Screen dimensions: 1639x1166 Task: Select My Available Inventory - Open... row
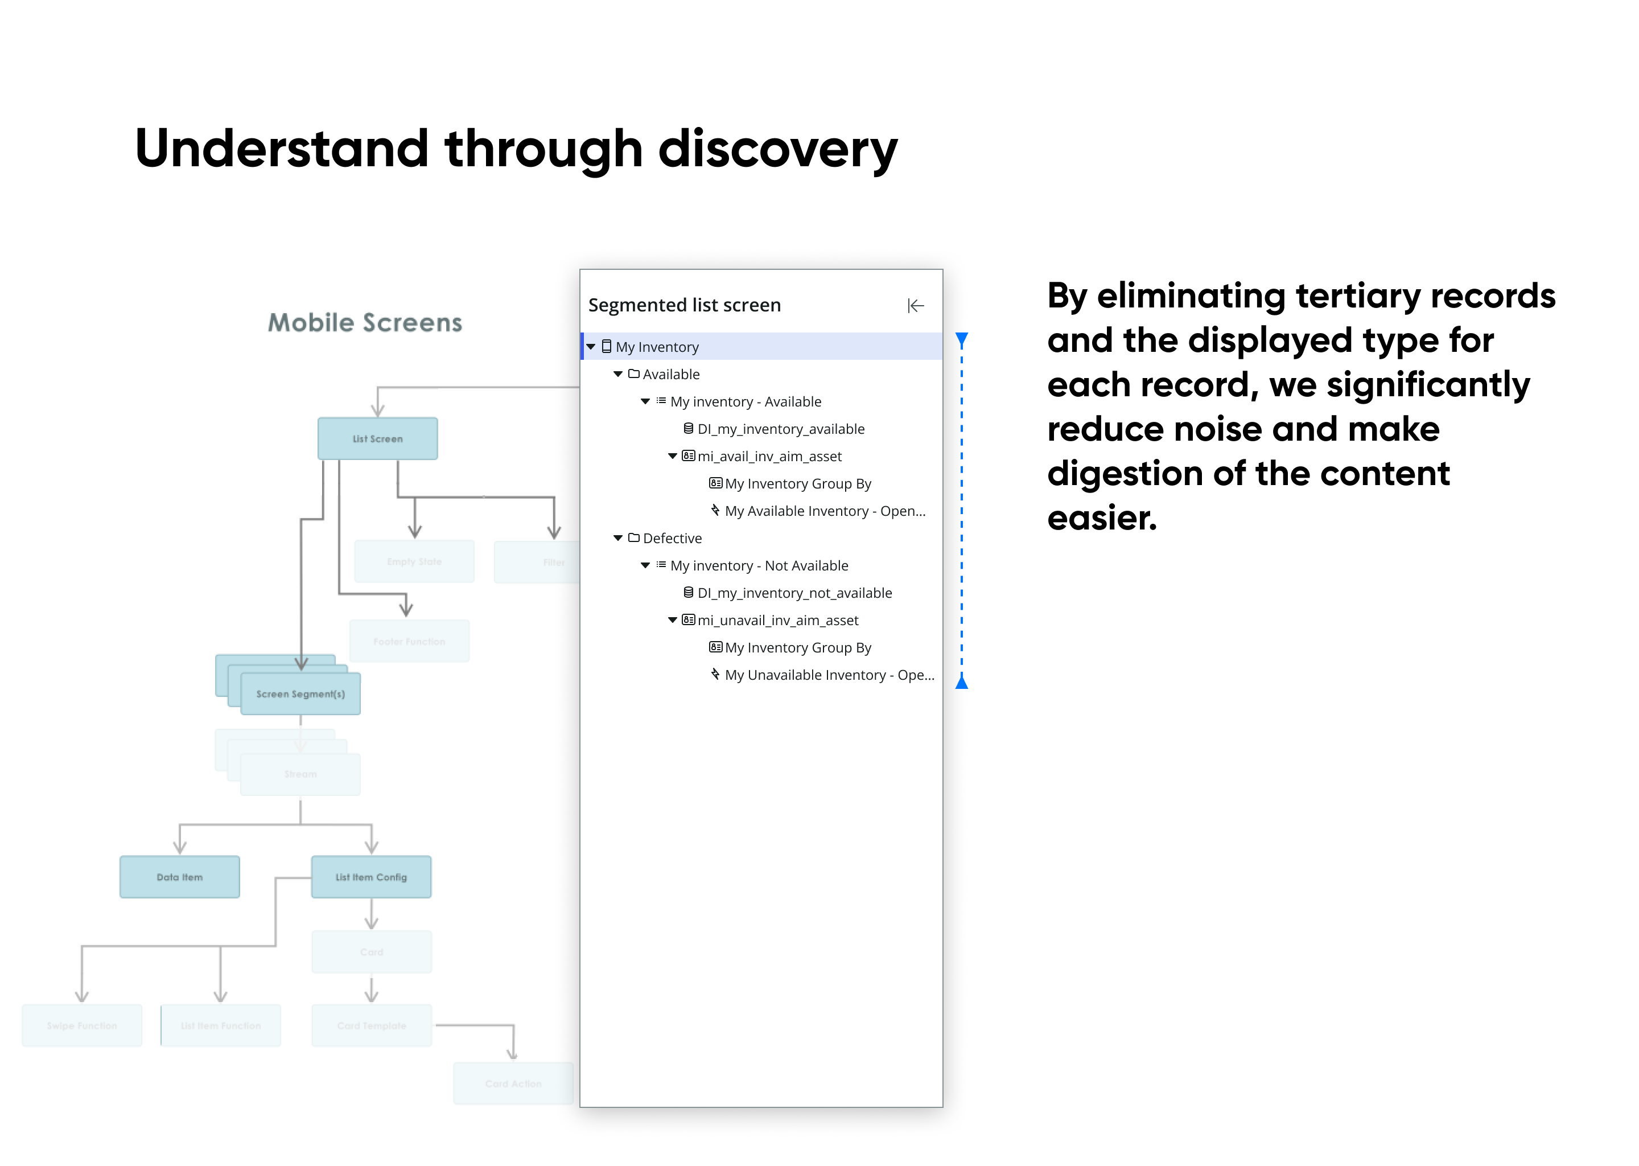point(825,511)
